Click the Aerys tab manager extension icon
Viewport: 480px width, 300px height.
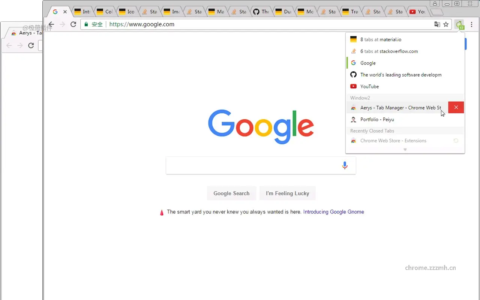coord(459,25)
